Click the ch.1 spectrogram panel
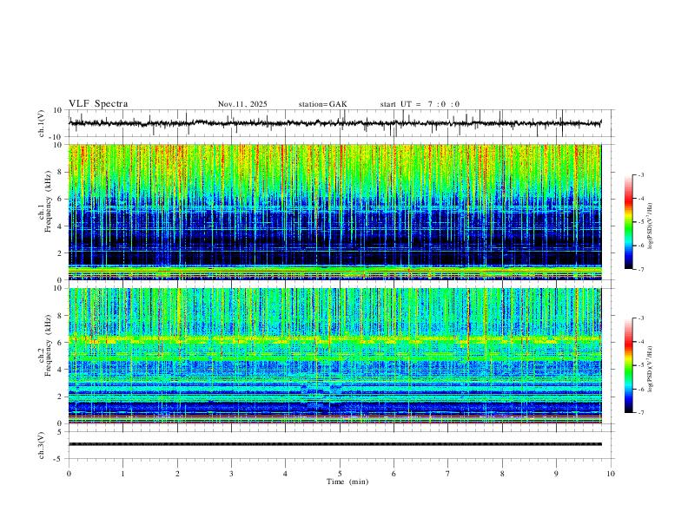Viewport: 688px width, 531px height. (x=335, y=212)
